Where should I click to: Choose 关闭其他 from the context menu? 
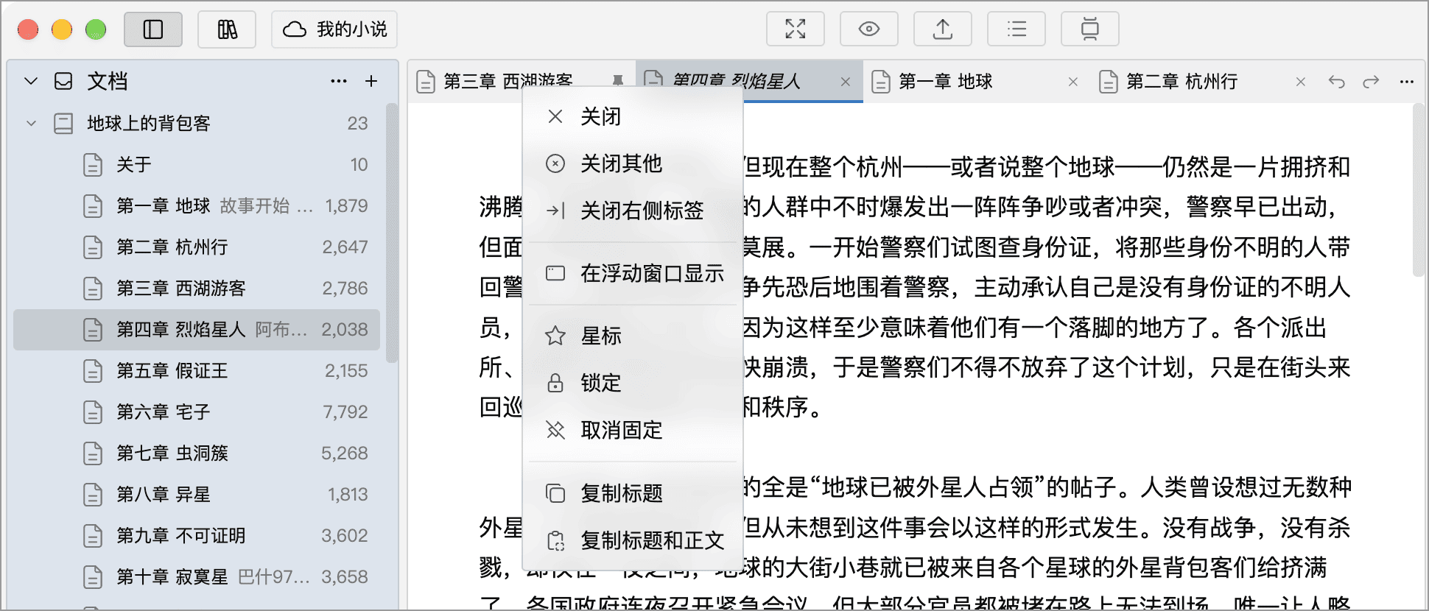[x=633, y=163]
